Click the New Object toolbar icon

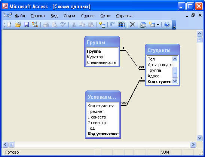tap(152, 25)
